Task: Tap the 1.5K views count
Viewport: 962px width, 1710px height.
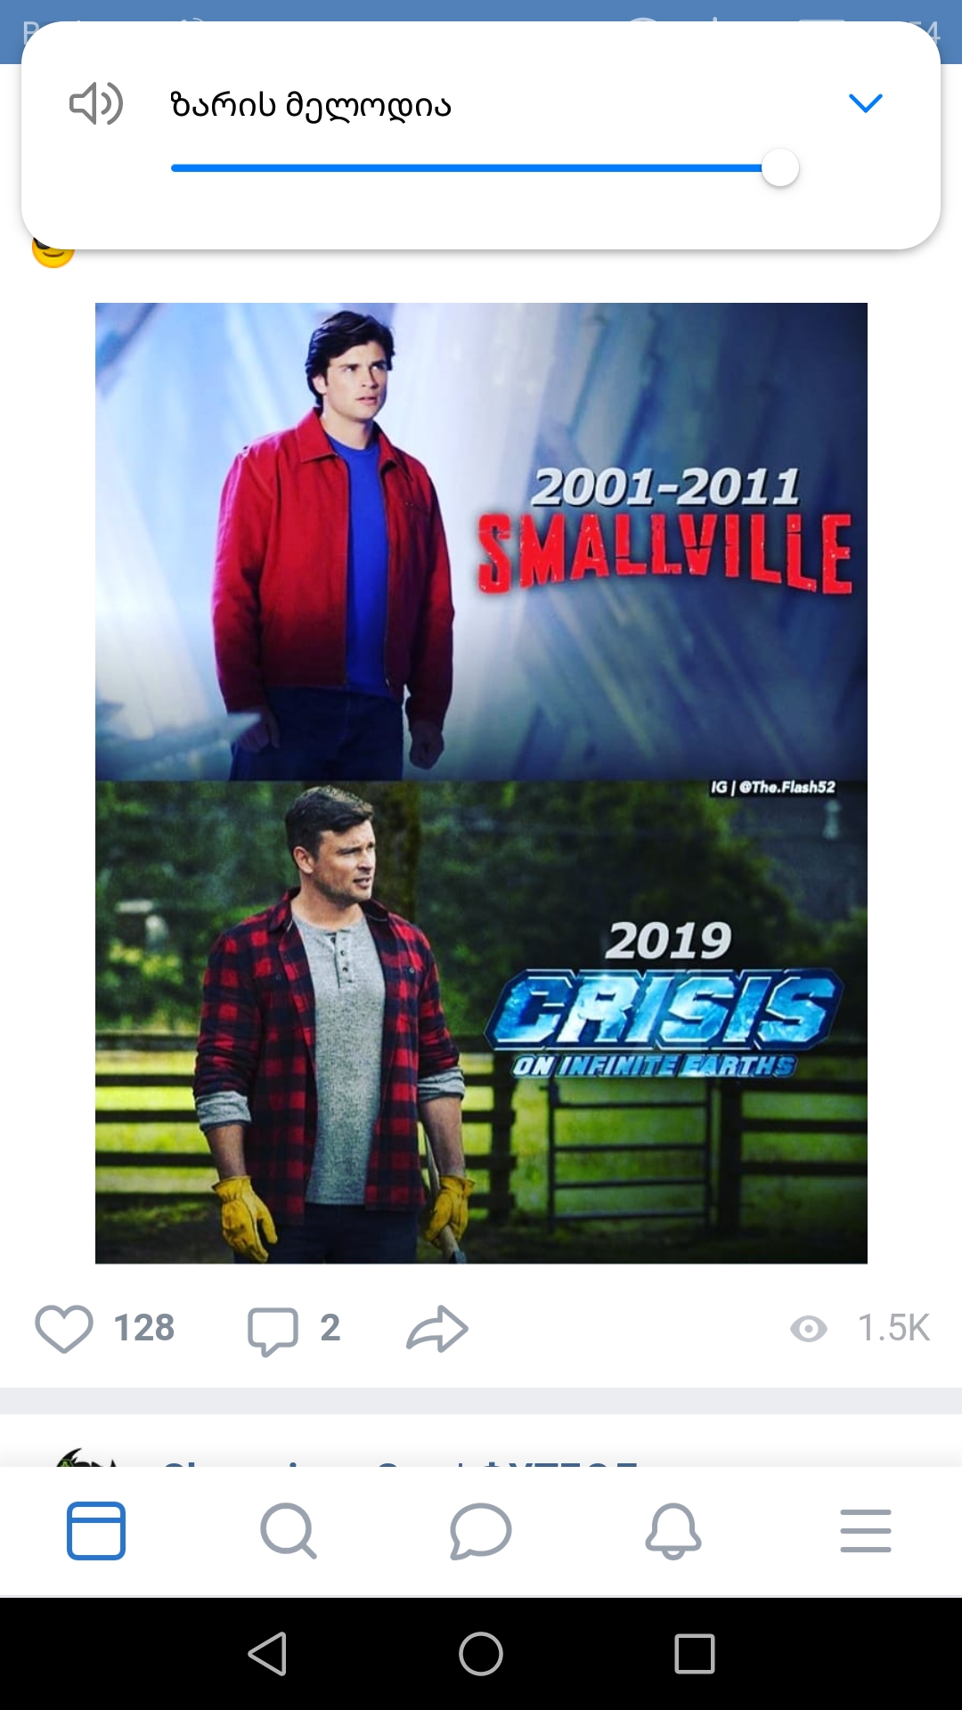Action: 893,1328
